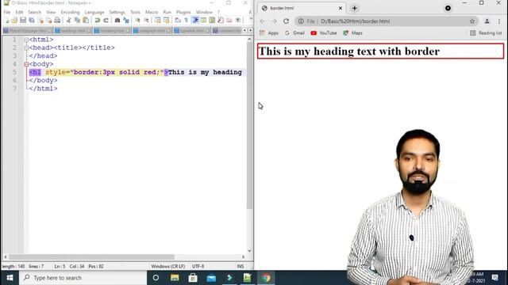Open the Run menu
Viewport: 508px width, 285px height.
pyautogui.click(x=167, y=12)
